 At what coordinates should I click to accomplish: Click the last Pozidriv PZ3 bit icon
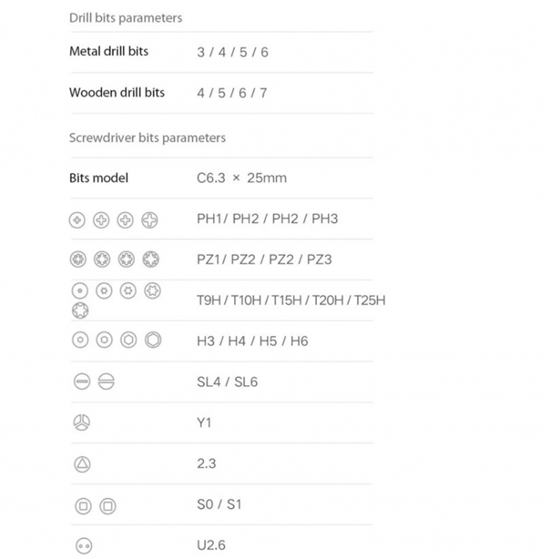tap(150, 260)
